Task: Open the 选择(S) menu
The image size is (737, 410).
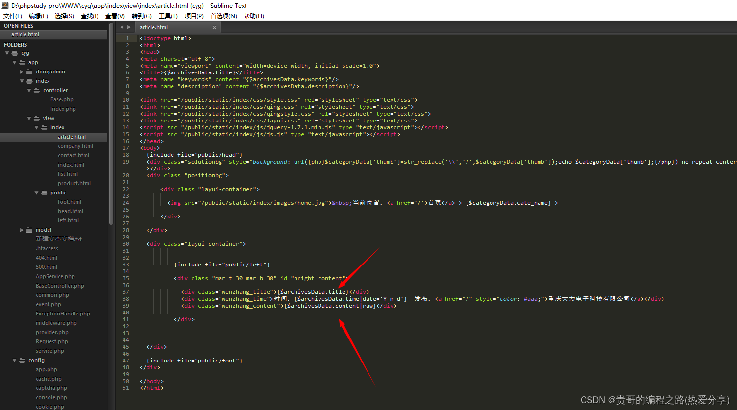Action: pos(64,16)
